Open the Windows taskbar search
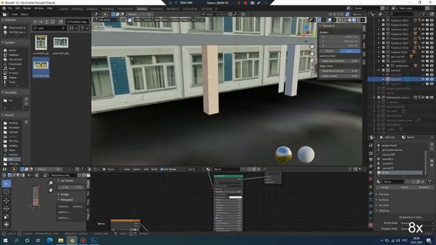436x245 pixels. coord(16,240)
